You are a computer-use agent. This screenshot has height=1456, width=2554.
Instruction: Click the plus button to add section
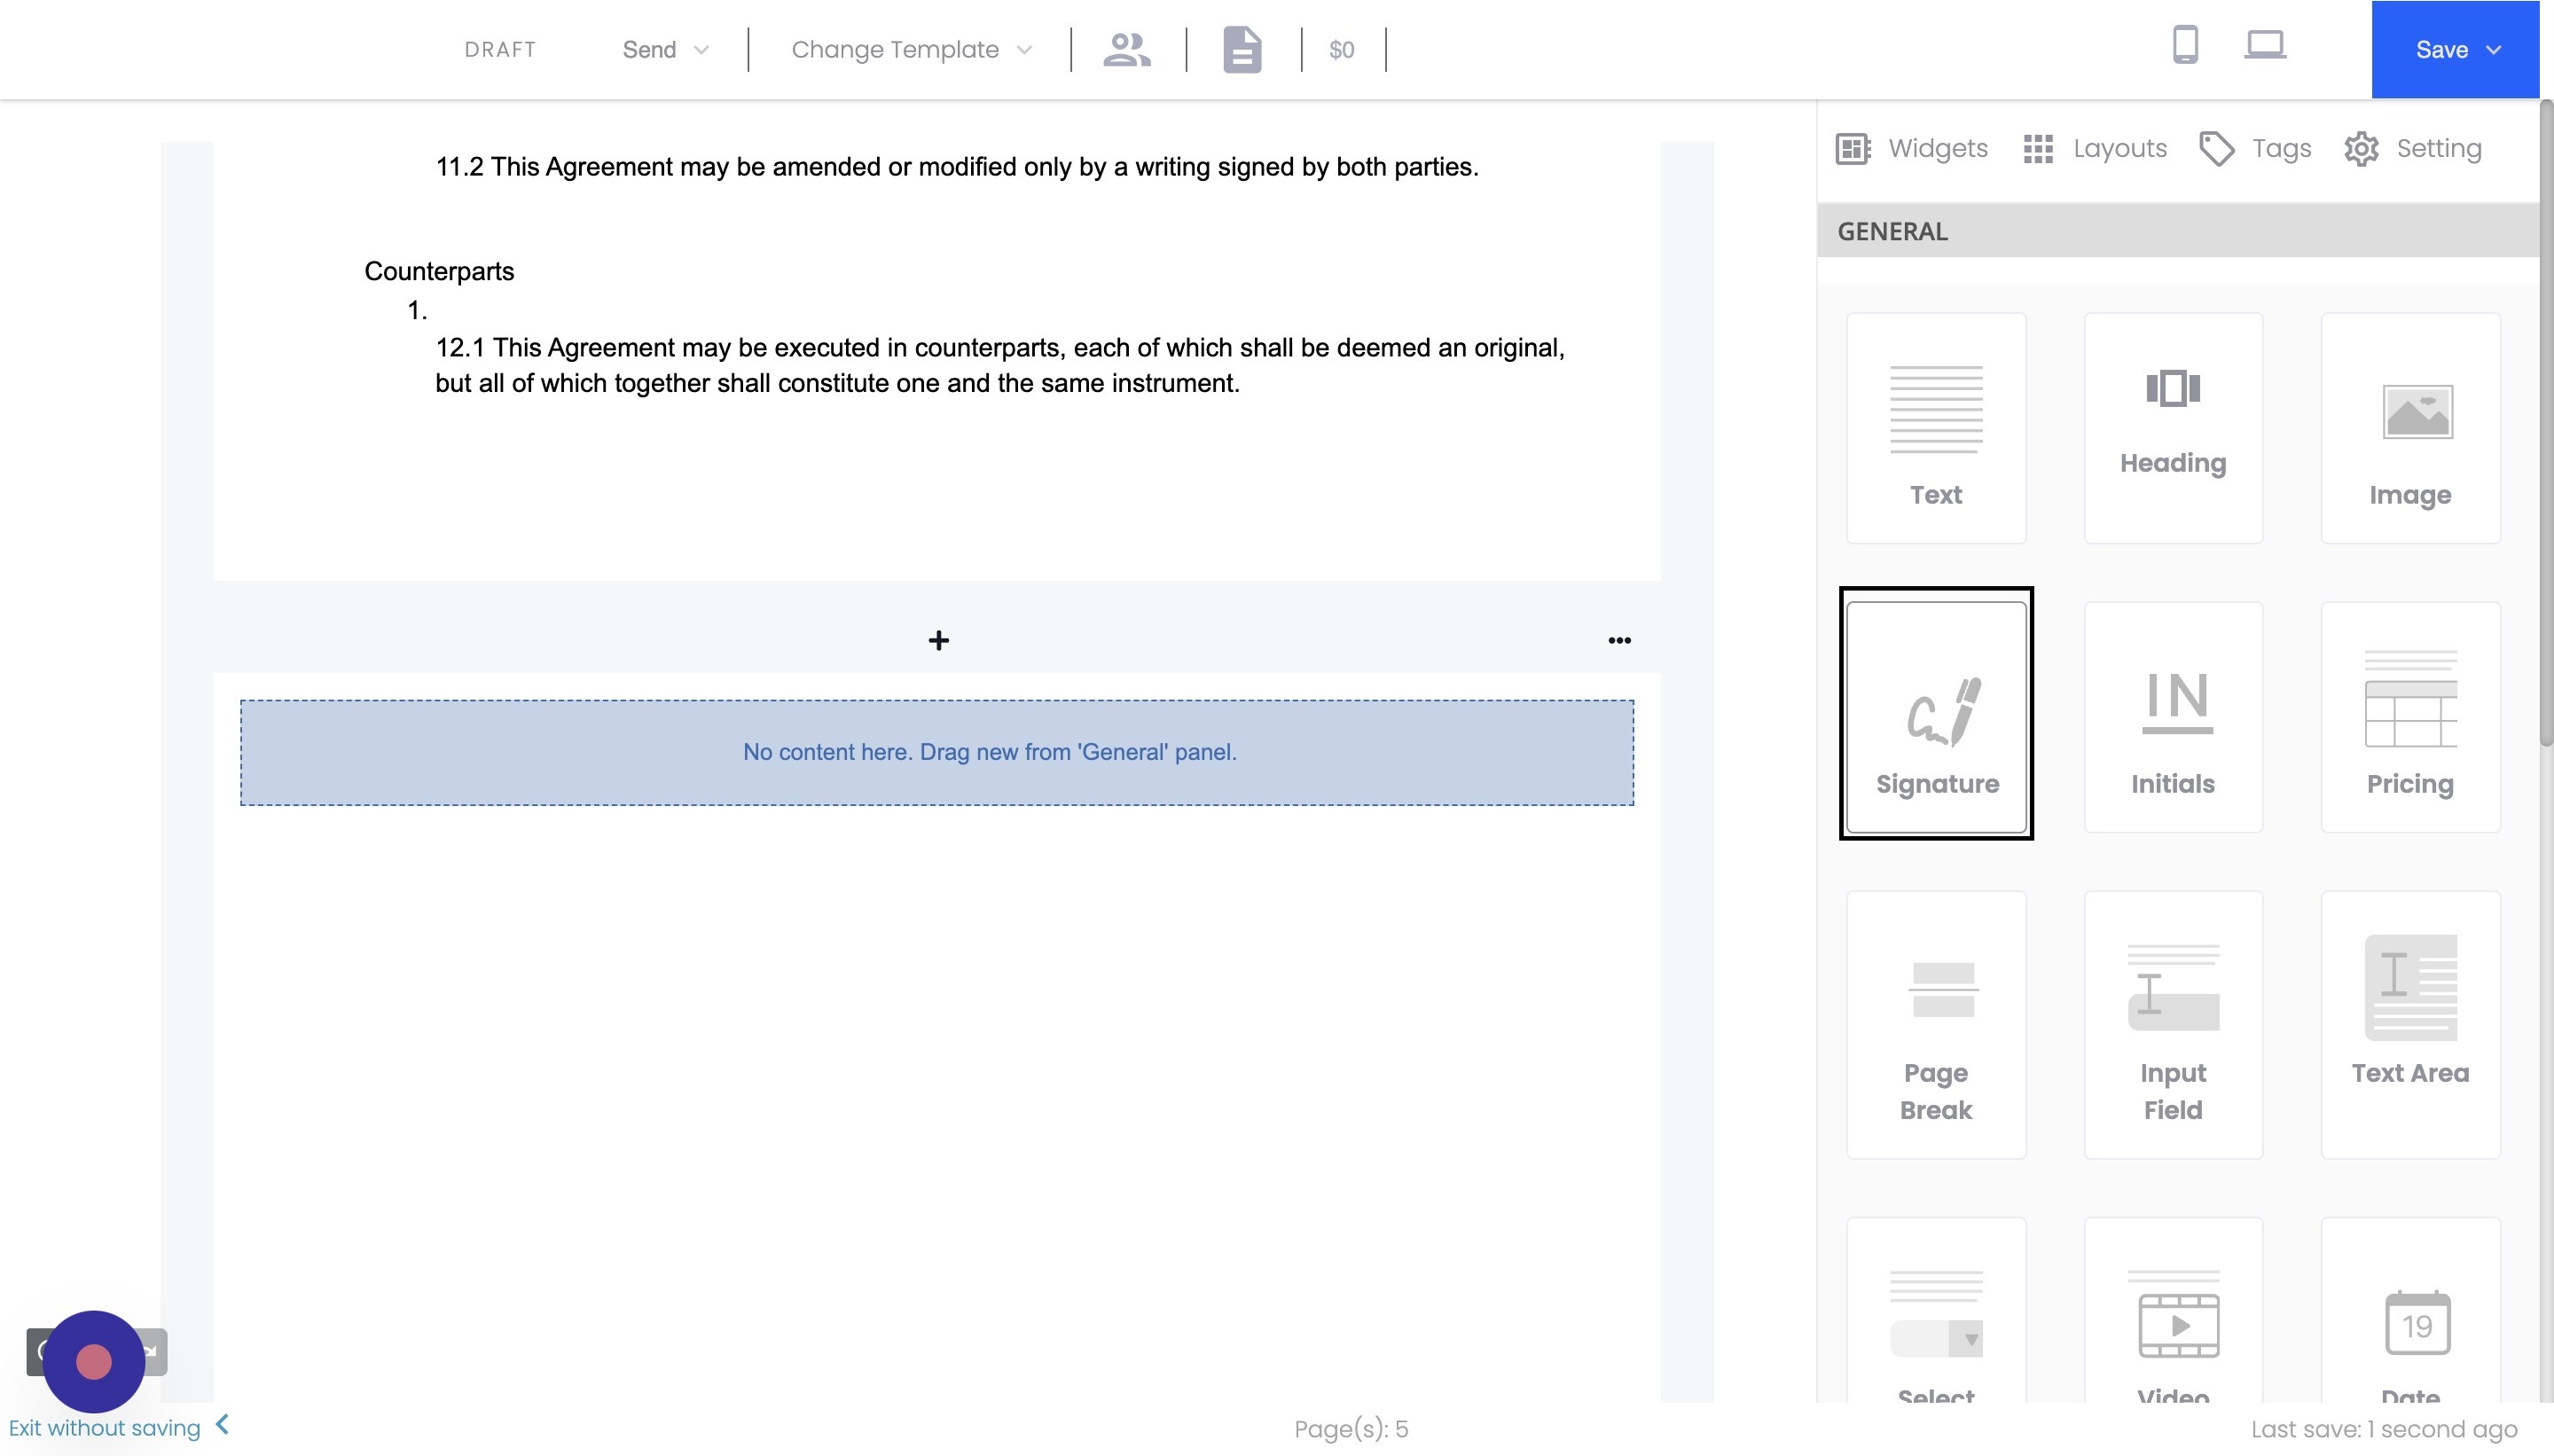[938, 640]
